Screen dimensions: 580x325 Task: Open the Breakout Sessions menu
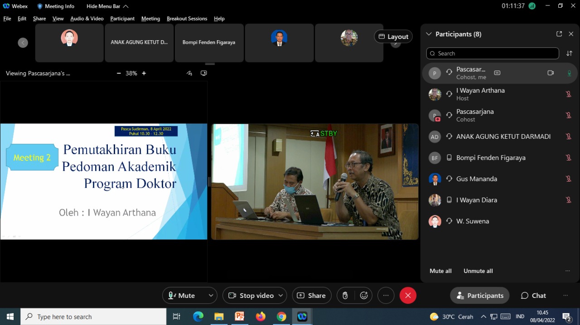[x=187, y=19]
